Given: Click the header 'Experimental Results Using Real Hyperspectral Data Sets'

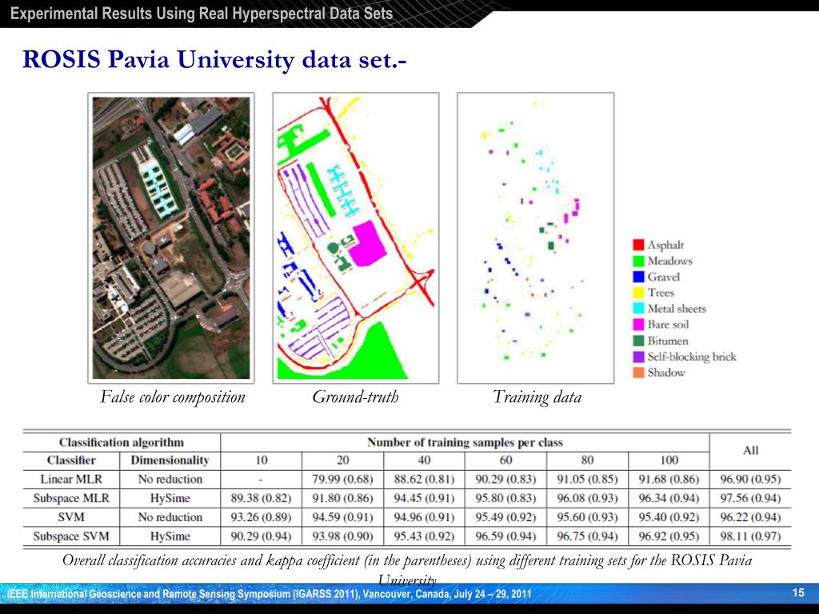Looking at the screenshot, I should (x=202, y=14).
